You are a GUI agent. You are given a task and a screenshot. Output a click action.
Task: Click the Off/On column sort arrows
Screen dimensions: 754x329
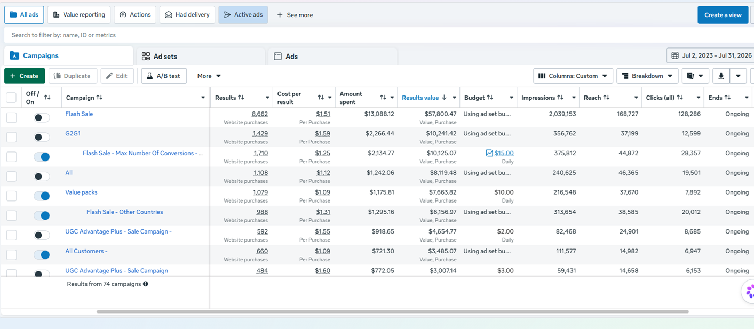pos(47,98)
